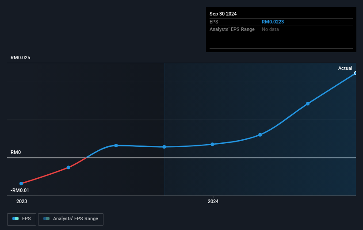This screenshot has height=230, width=363.
Task: Click the RM0.0223 EPS value in tooltip
Action: pyautogui.click(x=273, y=22)
